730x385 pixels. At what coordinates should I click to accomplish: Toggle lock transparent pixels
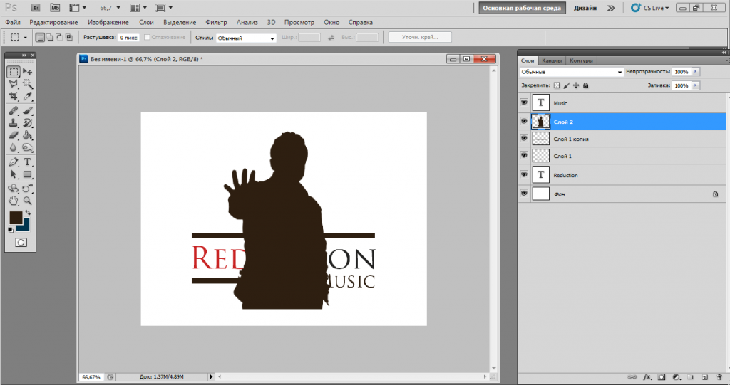(x=557, y=85)
